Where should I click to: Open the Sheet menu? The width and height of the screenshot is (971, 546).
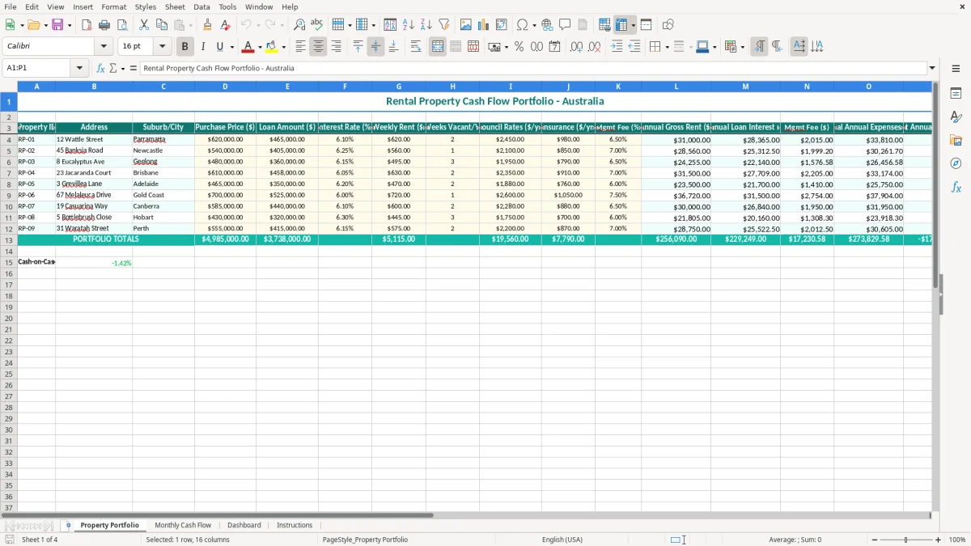(175, 6)
